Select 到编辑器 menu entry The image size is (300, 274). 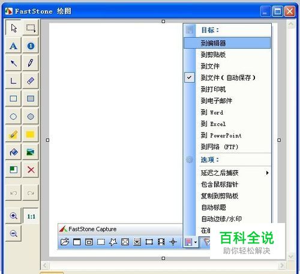[227, 43]
